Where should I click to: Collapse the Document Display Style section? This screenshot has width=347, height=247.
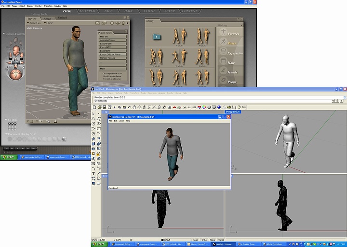pos(7,134)
